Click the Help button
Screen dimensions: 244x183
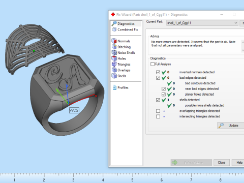(x=238, y=163)
